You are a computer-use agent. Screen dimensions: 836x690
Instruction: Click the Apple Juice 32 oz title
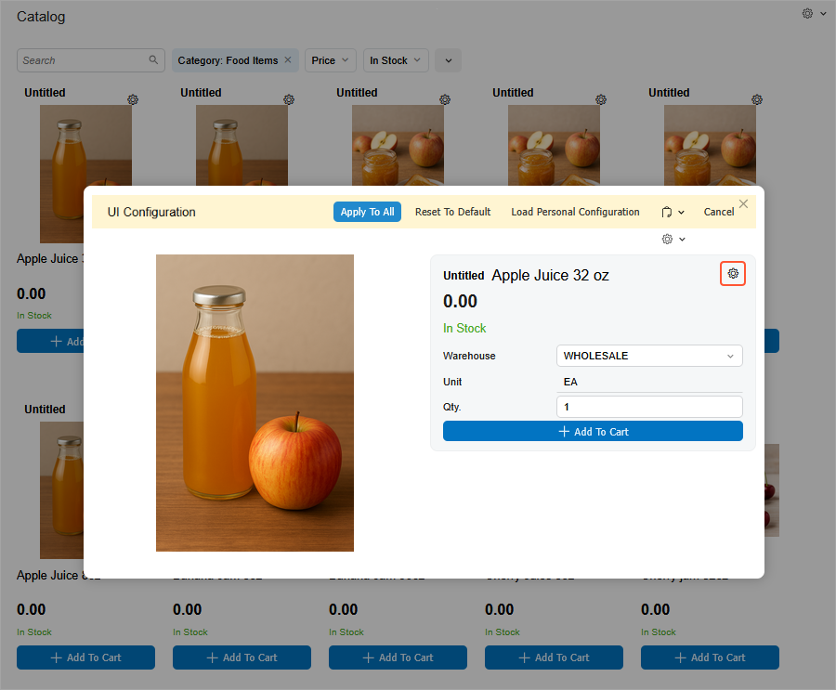point(550,275)
